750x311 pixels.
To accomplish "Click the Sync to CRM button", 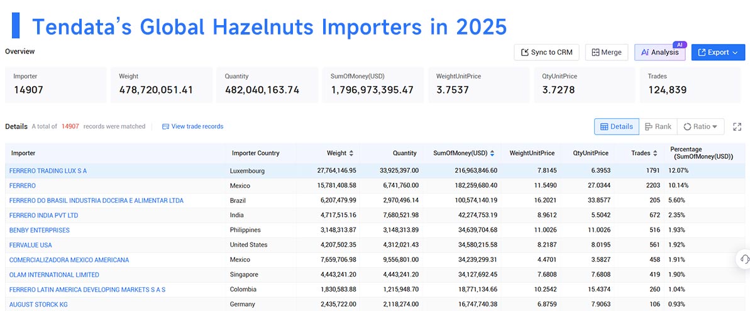I will [x=547, y=53].
